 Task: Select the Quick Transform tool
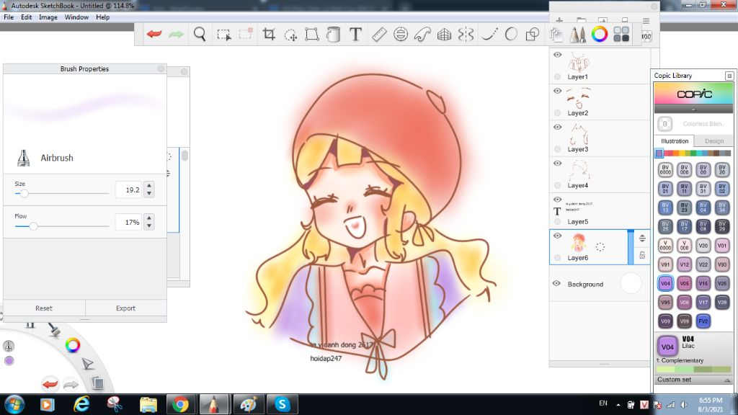tap(290, 35)
